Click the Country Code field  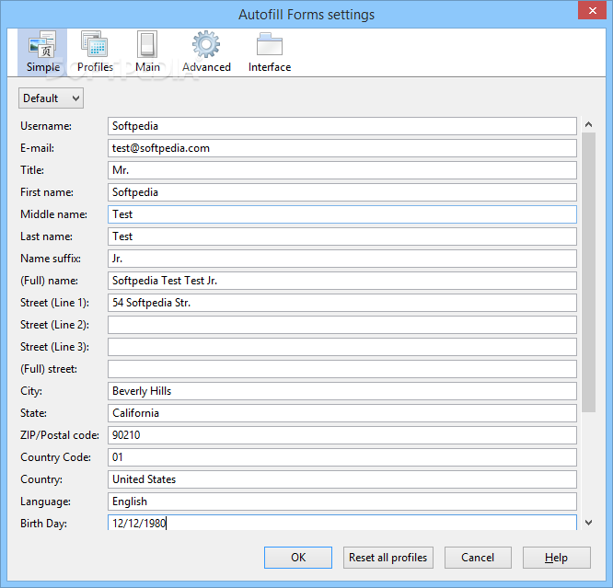342,457
